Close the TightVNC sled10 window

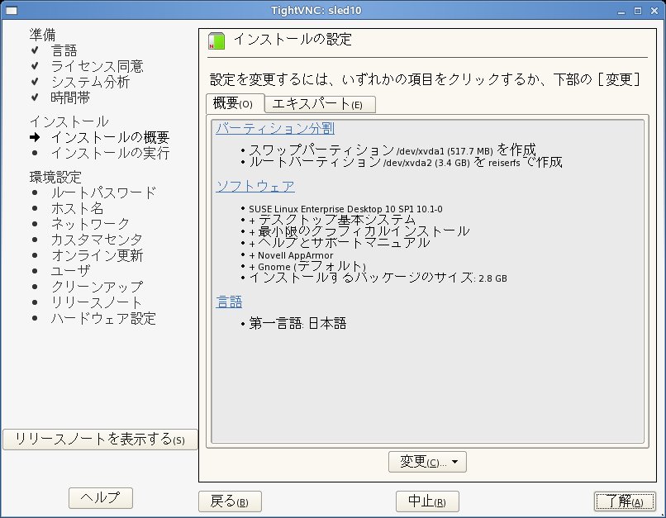(654, 11)
